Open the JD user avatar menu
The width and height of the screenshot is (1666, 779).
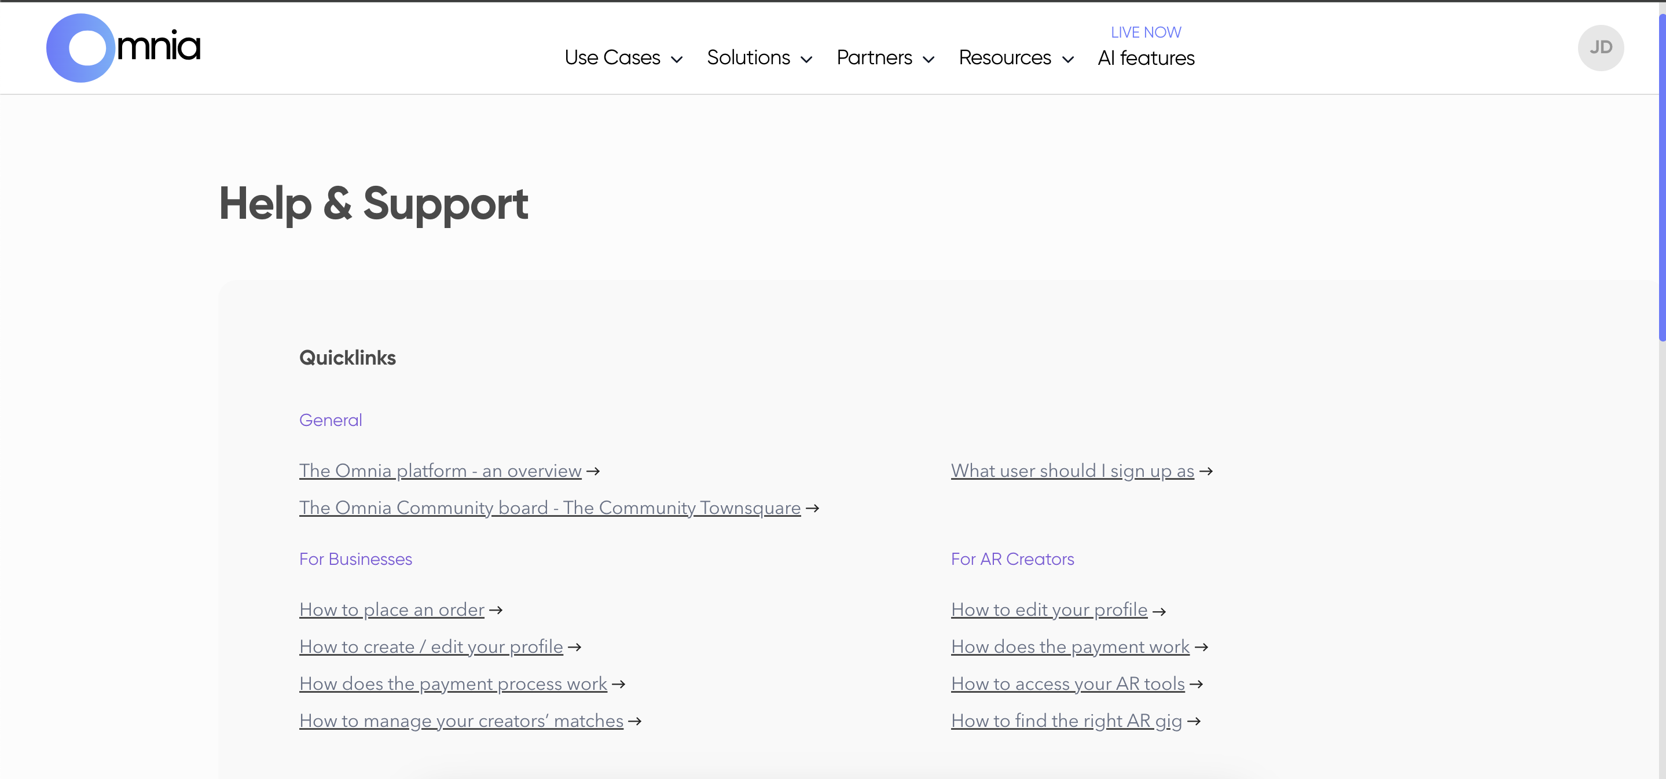[x=1601, y=48]
